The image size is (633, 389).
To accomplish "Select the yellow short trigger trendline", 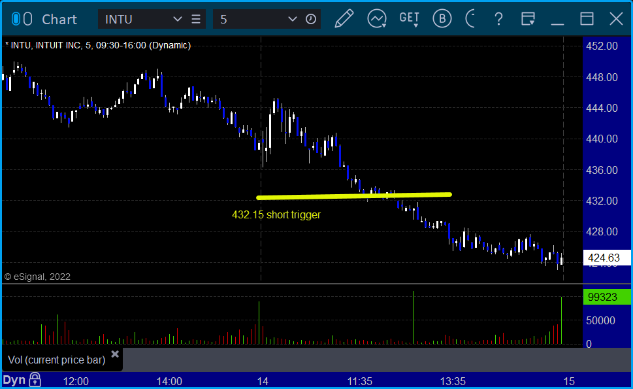I will (x=354, y=196).
